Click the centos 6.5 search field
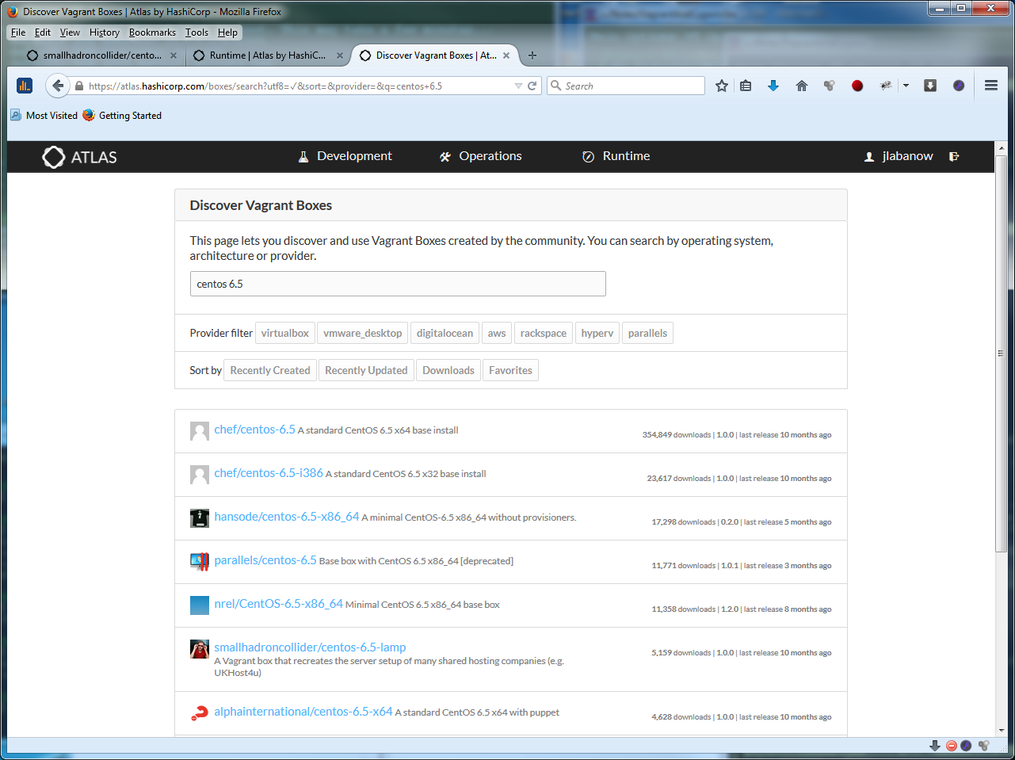The image size is (1015, 760). (398, 284)
